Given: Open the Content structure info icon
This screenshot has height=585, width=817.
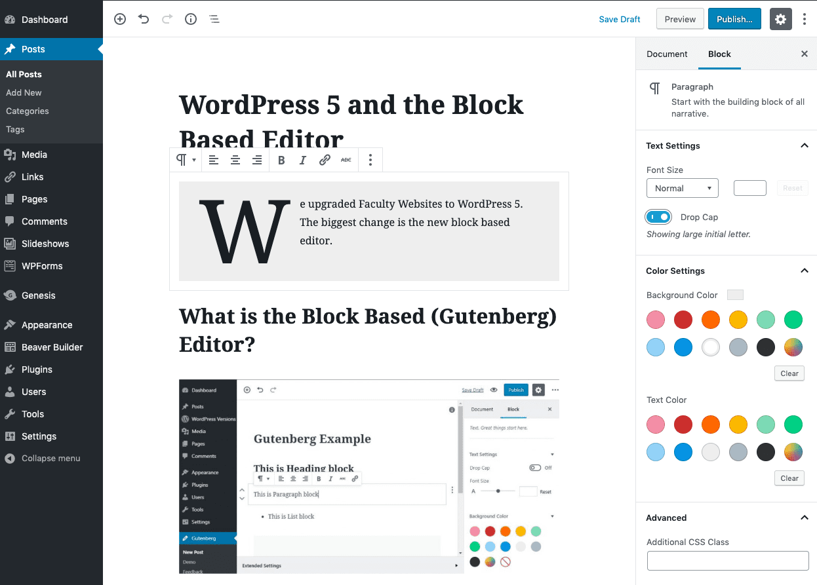Looking at the screenshot, I should [x=191, y=19].
